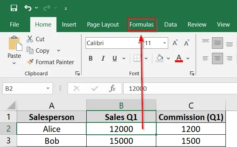Switch to the View tab
This screenshot has height=147, width=237.
coord(223,25)
